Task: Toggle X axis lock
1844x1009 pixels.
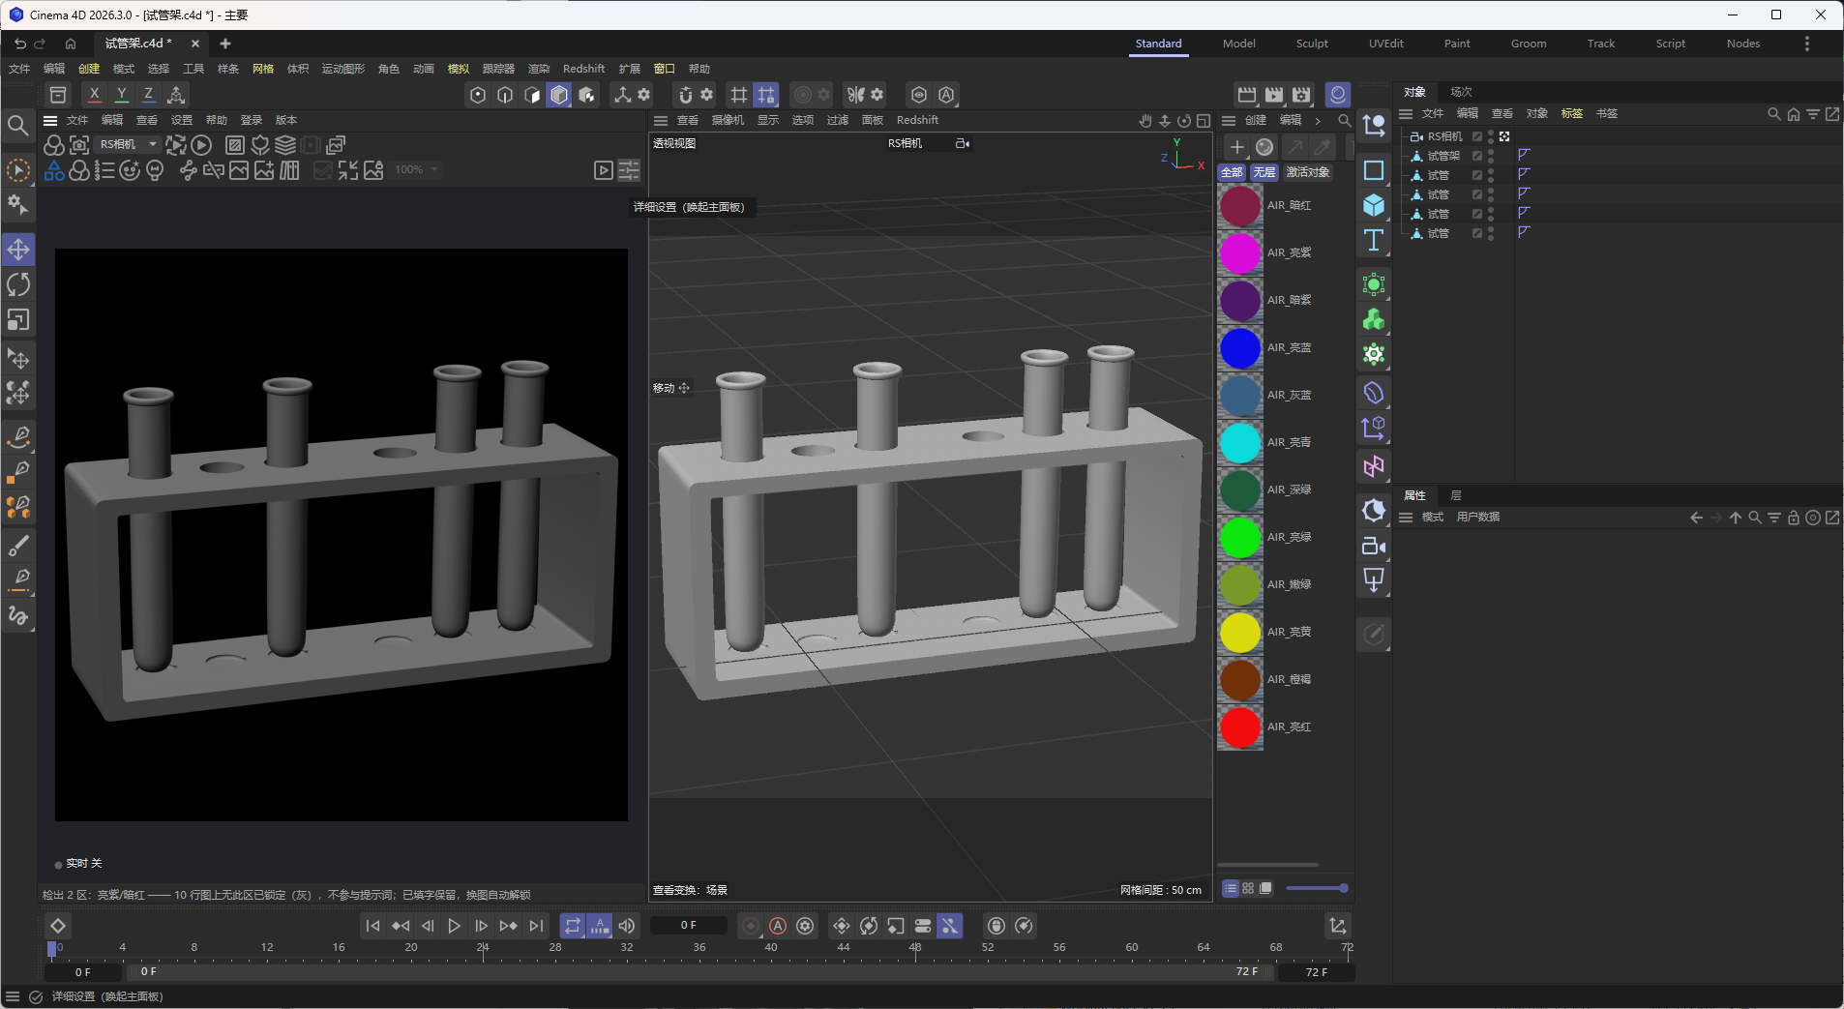Action: 94,95
